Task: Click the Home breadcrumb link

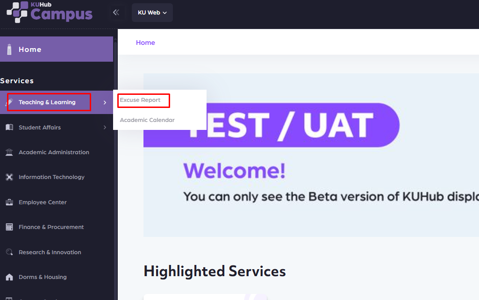Action: coord(145,43)
